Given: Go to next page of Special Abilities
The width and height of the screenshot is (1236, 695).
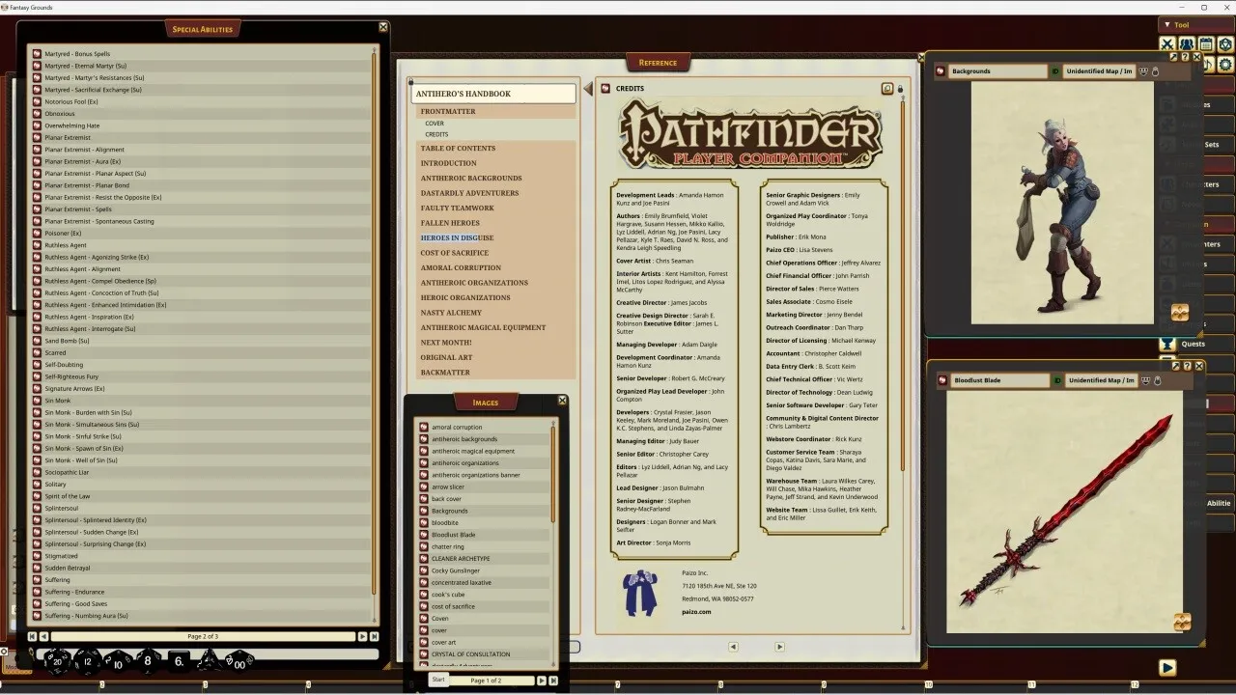Looking at the screenshot, I should click(x=362, y=636).
